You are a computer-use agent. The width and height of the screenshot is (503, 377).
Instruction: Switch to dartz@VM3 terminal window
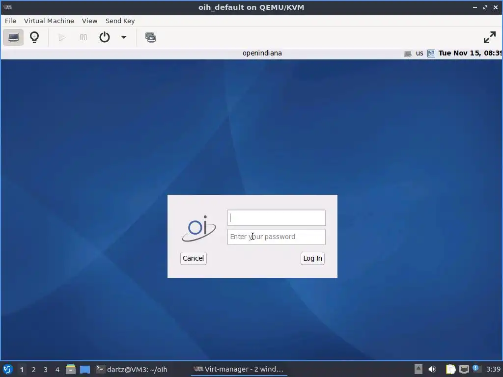click(x=132, y=369)
